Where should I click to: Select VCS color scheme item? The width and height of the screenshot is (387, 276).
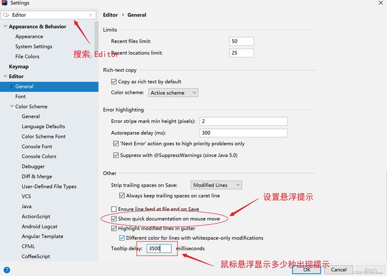click(x=26, y=197)
